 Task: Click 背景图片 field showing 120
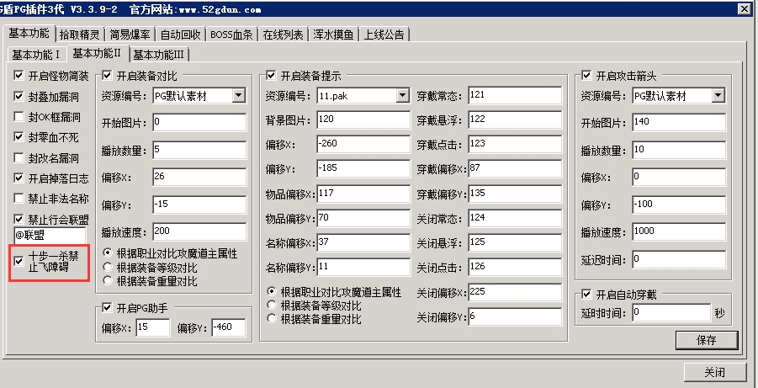[x=363, y=120]
